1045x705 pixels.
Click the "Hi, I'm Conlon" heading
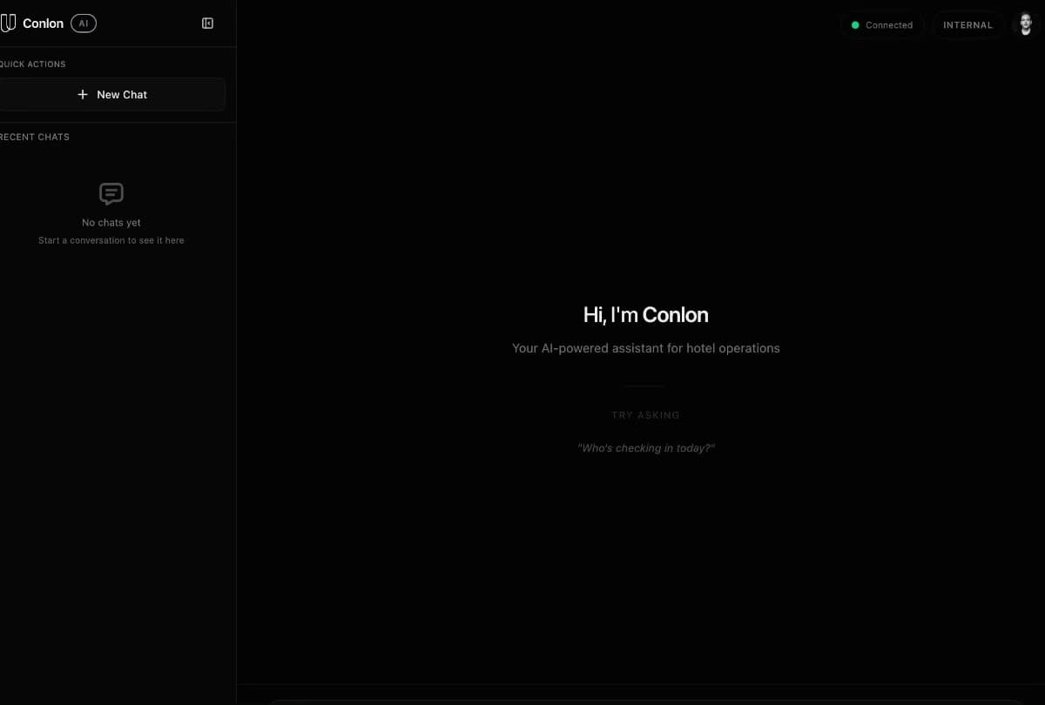pyautogui.click(x=646, y=315)
